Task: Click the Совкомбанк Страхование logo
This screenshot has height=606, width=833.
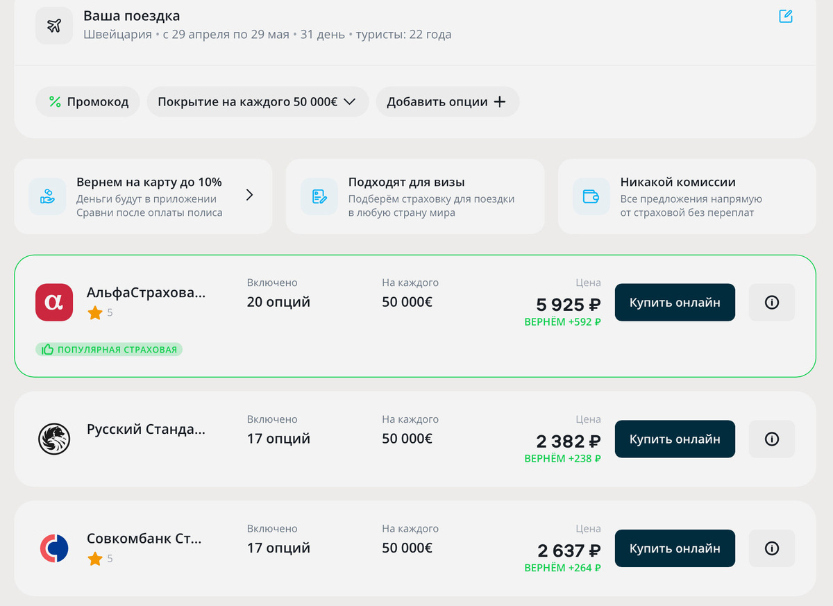Action: tap(54, 548)
